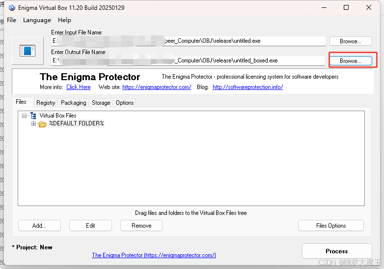The image size is (384, 269).
Task: Switch to the Options tab
Action: pos(125,103)
